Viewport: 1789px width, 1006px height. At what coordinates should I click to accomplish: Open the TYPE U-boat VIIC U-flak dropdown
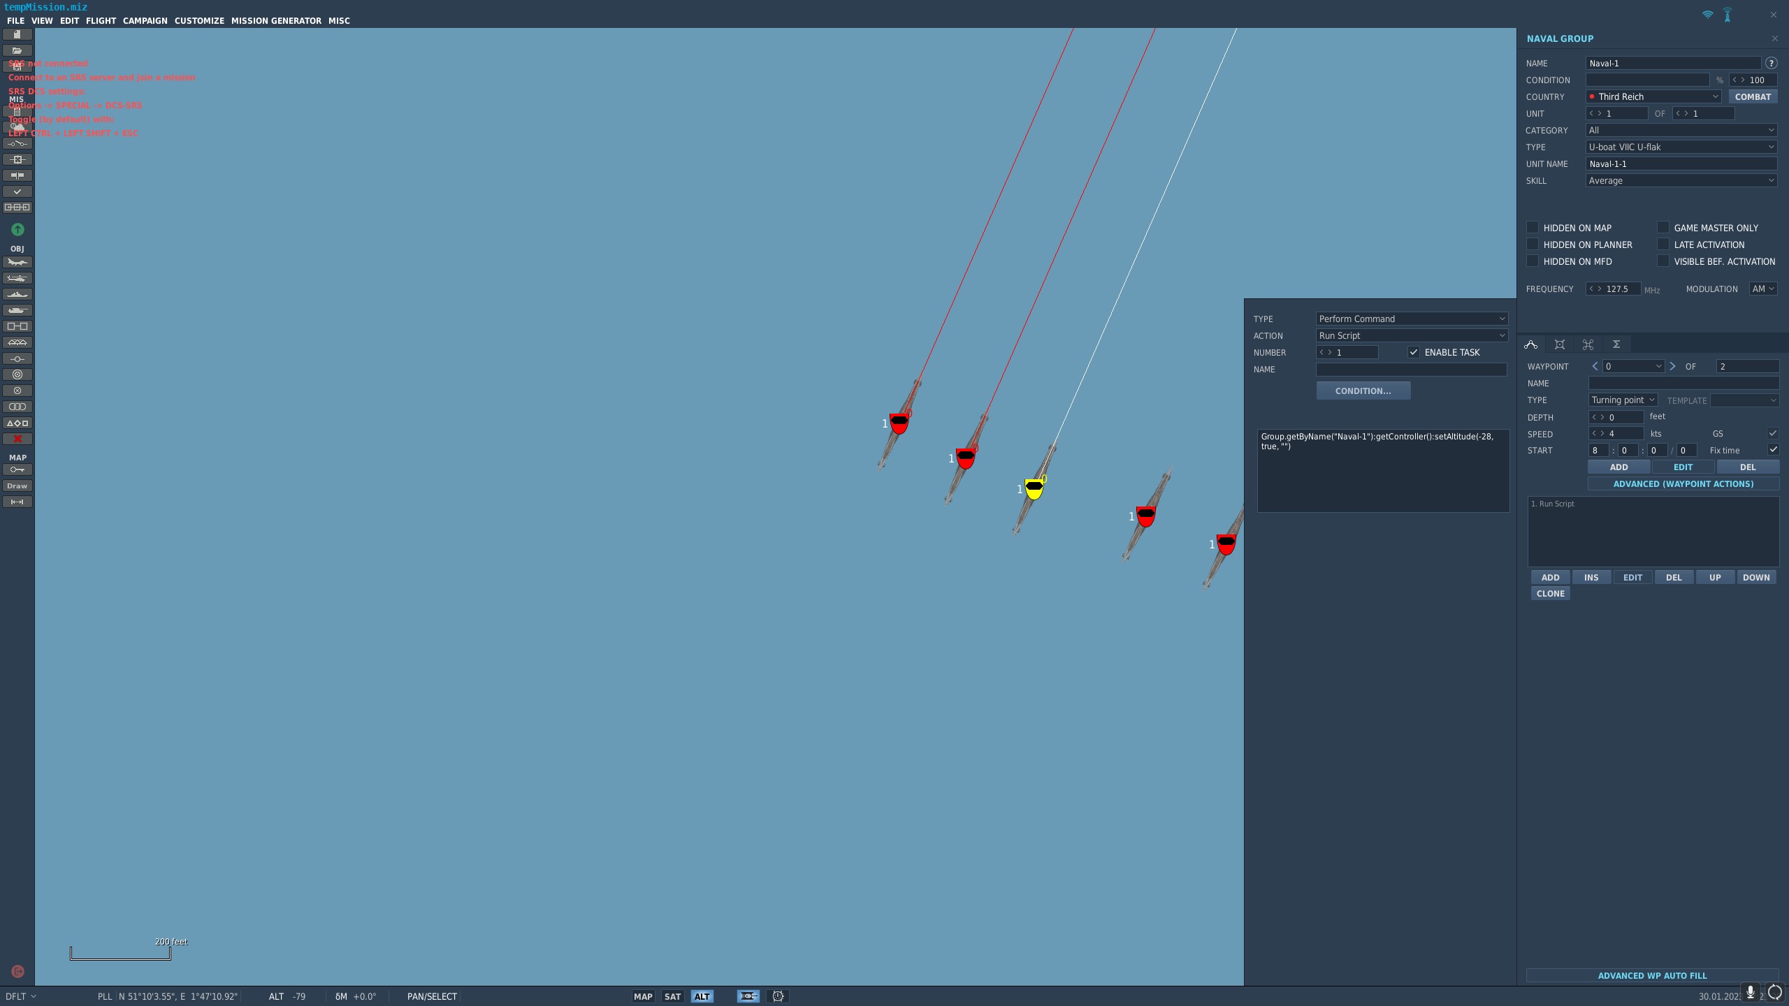click(1681, 147)
